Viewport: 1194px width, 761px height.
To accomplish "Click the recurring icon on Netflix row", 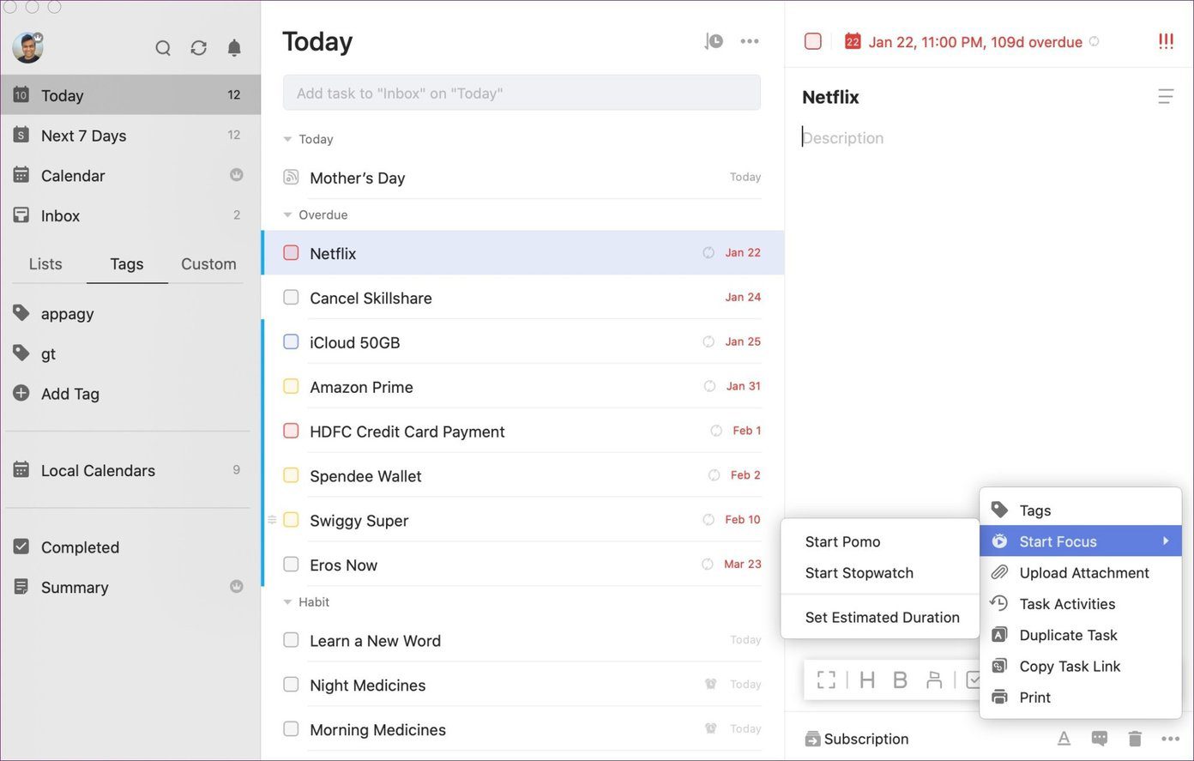I will 709,253.
